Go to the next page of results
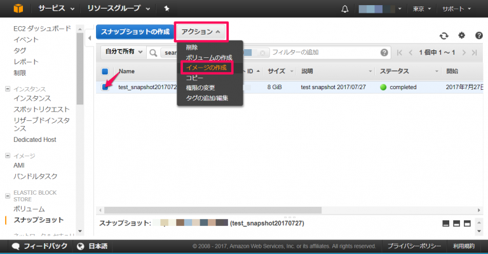Viewport: 488px width, 254px height. click(x=464, y=52)
